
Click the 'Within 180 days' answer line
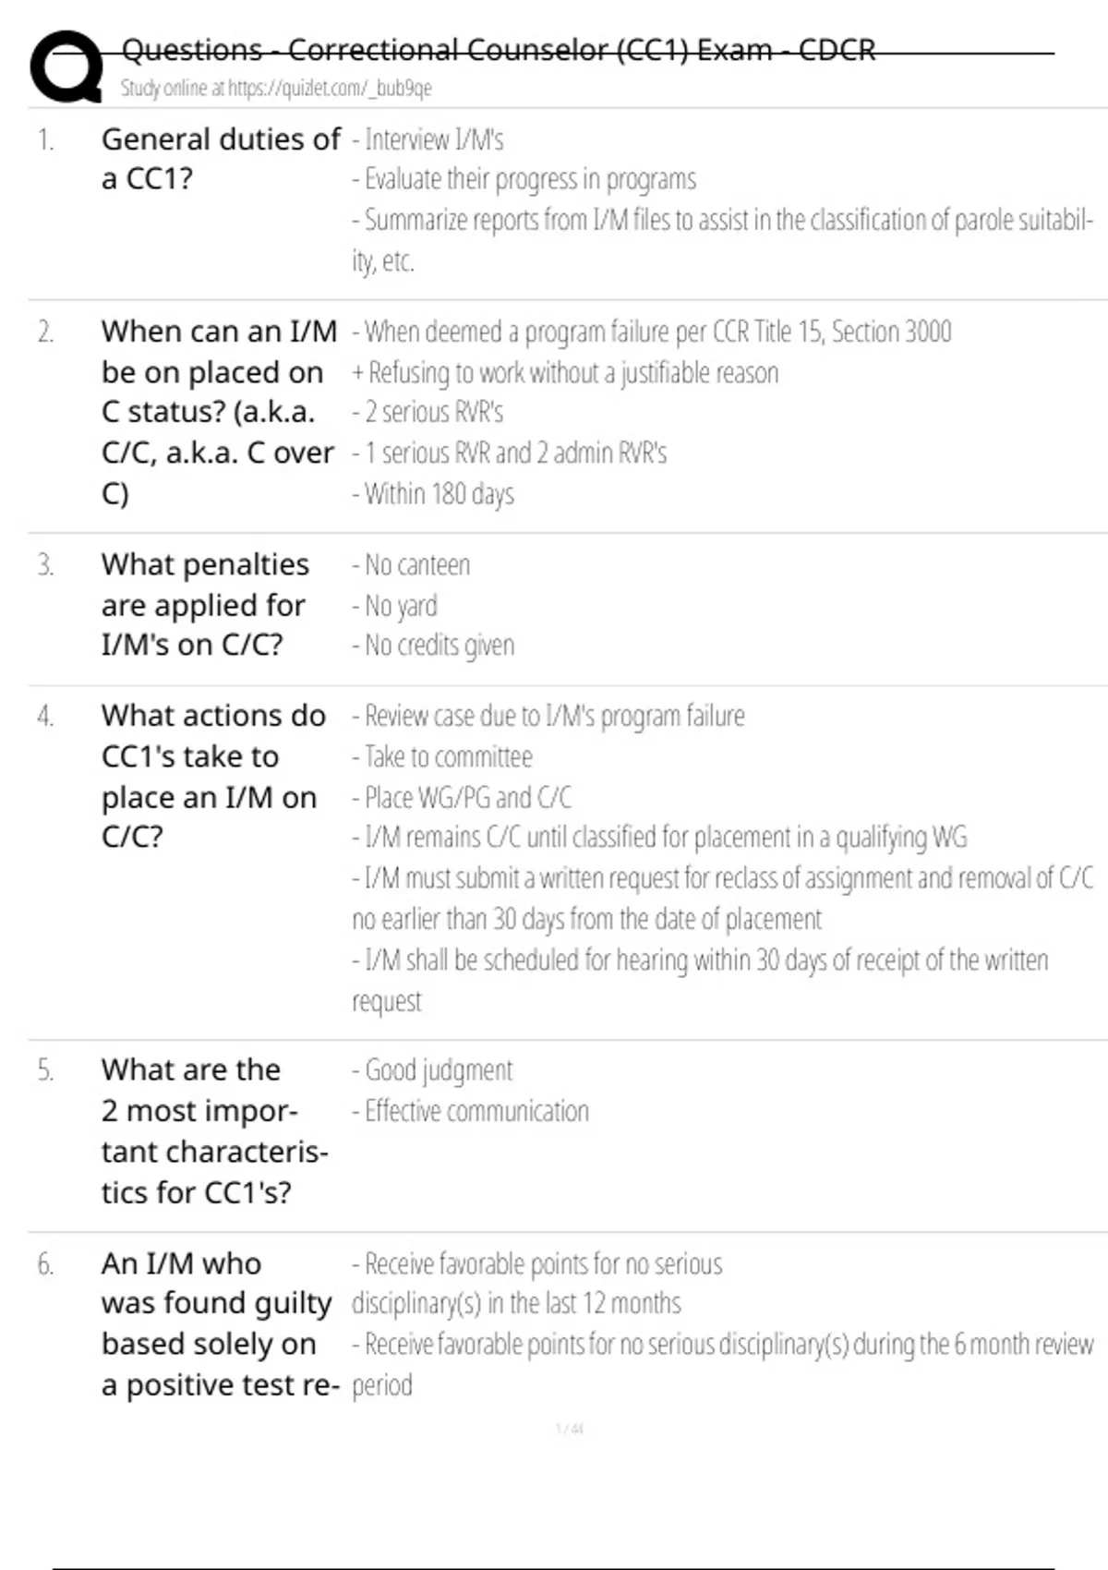[433, 494]
